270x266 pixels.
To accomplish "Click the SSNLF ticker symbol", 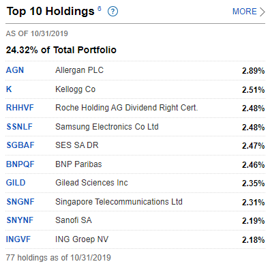I will pyautogui.click(x=19, y=127).
